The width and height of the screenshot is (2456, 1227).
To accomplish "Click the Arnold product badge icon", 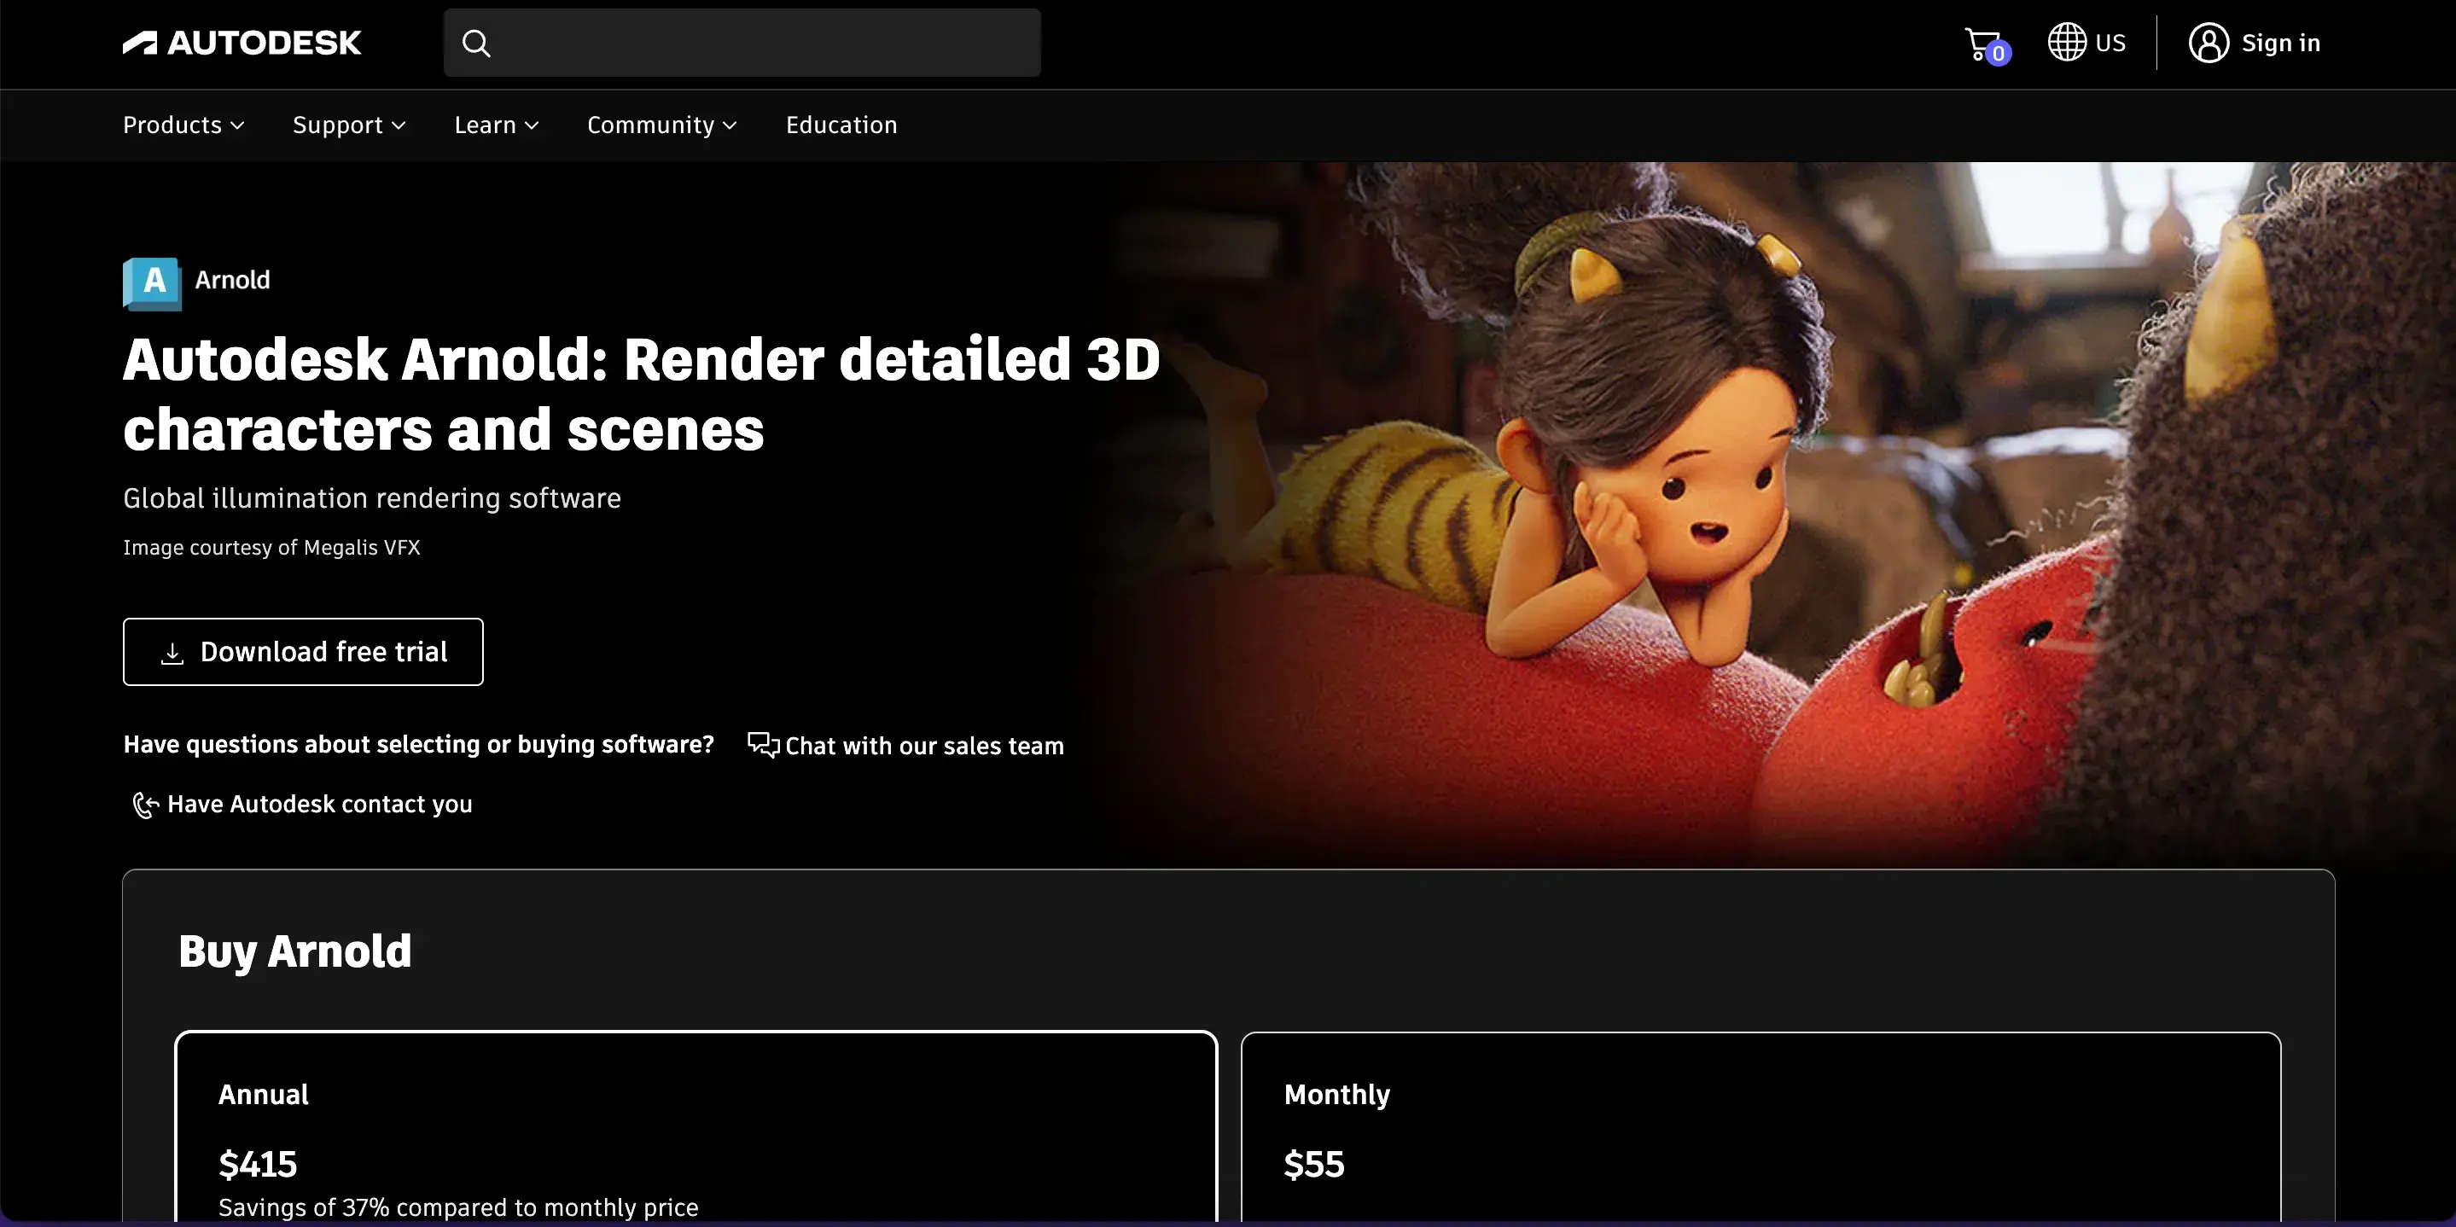I will coord(151,282).
